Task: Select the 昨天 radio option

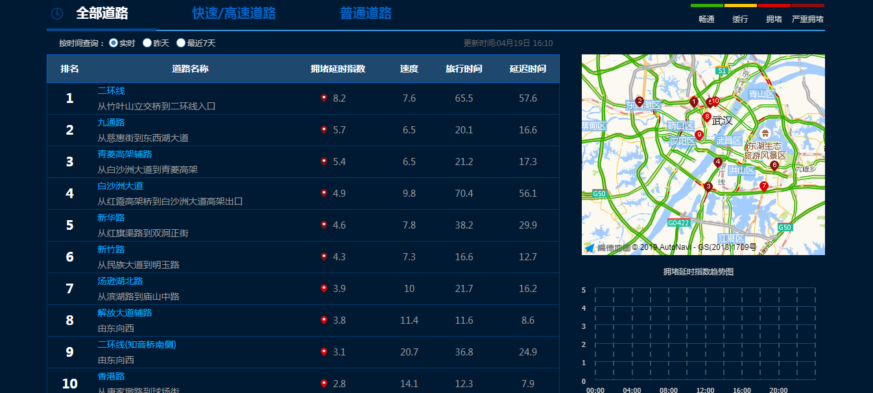Action: 147,43
